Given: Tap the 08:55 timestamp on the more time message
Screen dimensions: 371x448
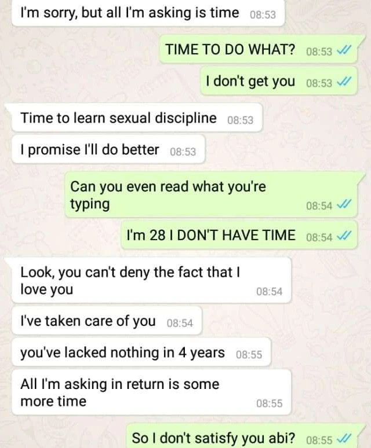Looking at the screenshot, I should coord(269,403).
